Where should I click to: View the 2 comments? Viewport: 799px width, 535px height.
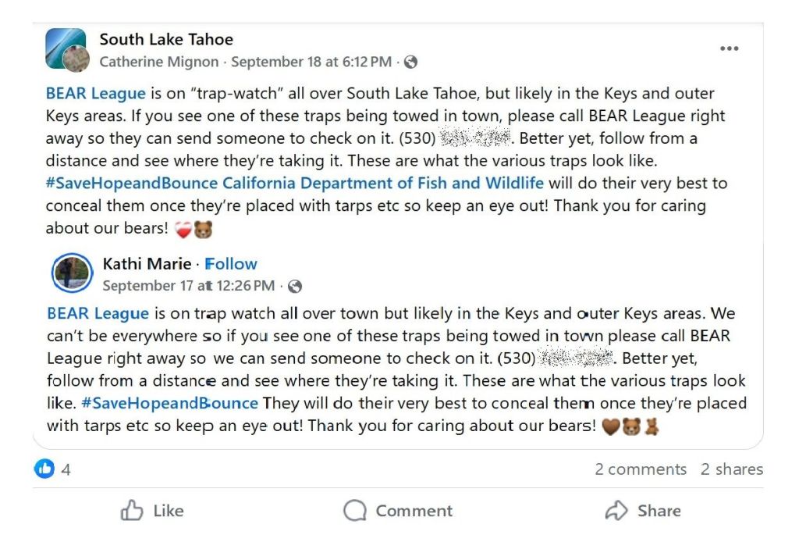(x=640, y=469)
